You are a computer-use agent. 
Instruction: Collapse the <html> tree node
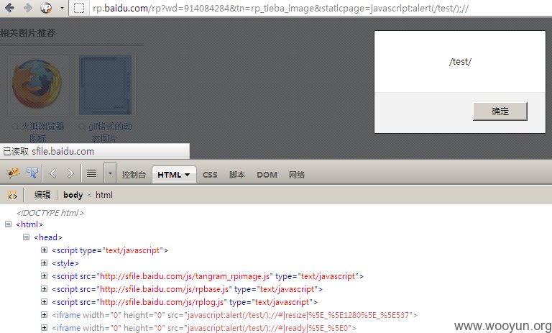[8, 224]
